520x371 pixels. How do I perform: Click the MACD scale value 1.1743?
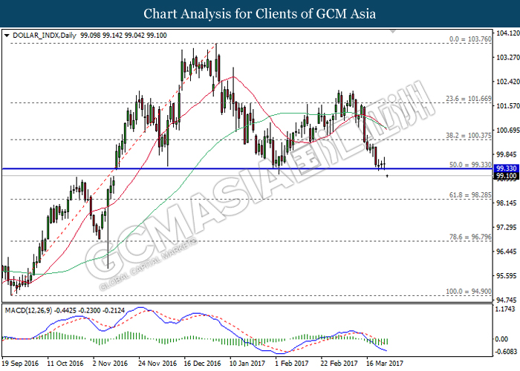pos(505,309)
